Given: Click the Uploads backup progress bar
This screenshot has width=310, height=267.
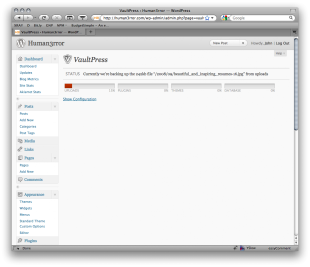Looking at the screenshot, I should tap(89, 86).
